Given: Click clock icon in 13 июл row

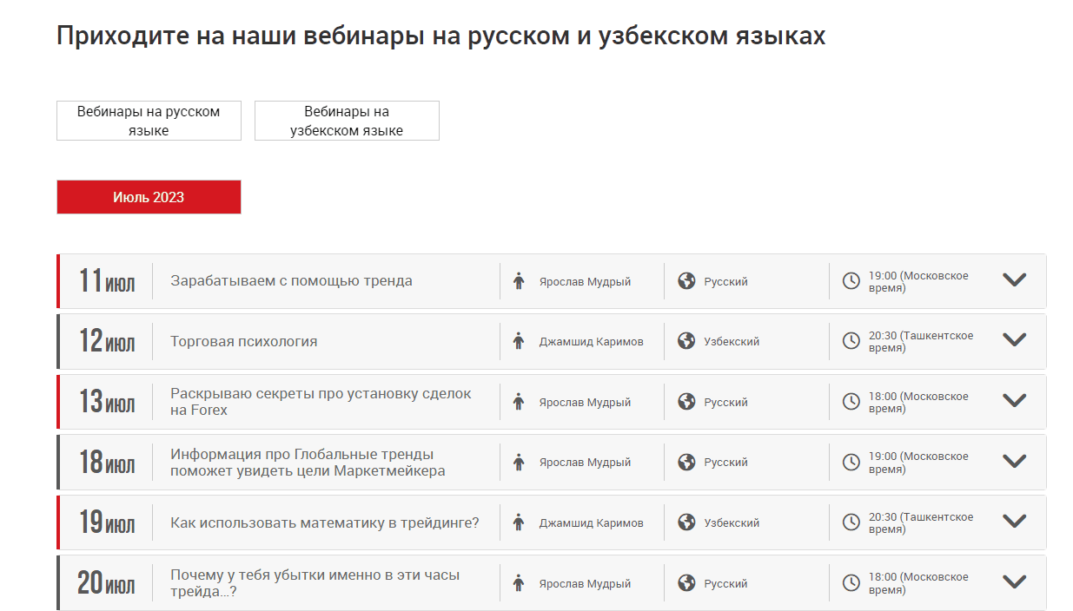Looking at the screenshot, I should [x=851, y=402].
